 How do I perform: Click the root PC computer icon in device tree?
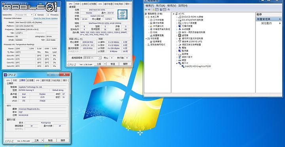pyautogui.click(x=177, y=14)
